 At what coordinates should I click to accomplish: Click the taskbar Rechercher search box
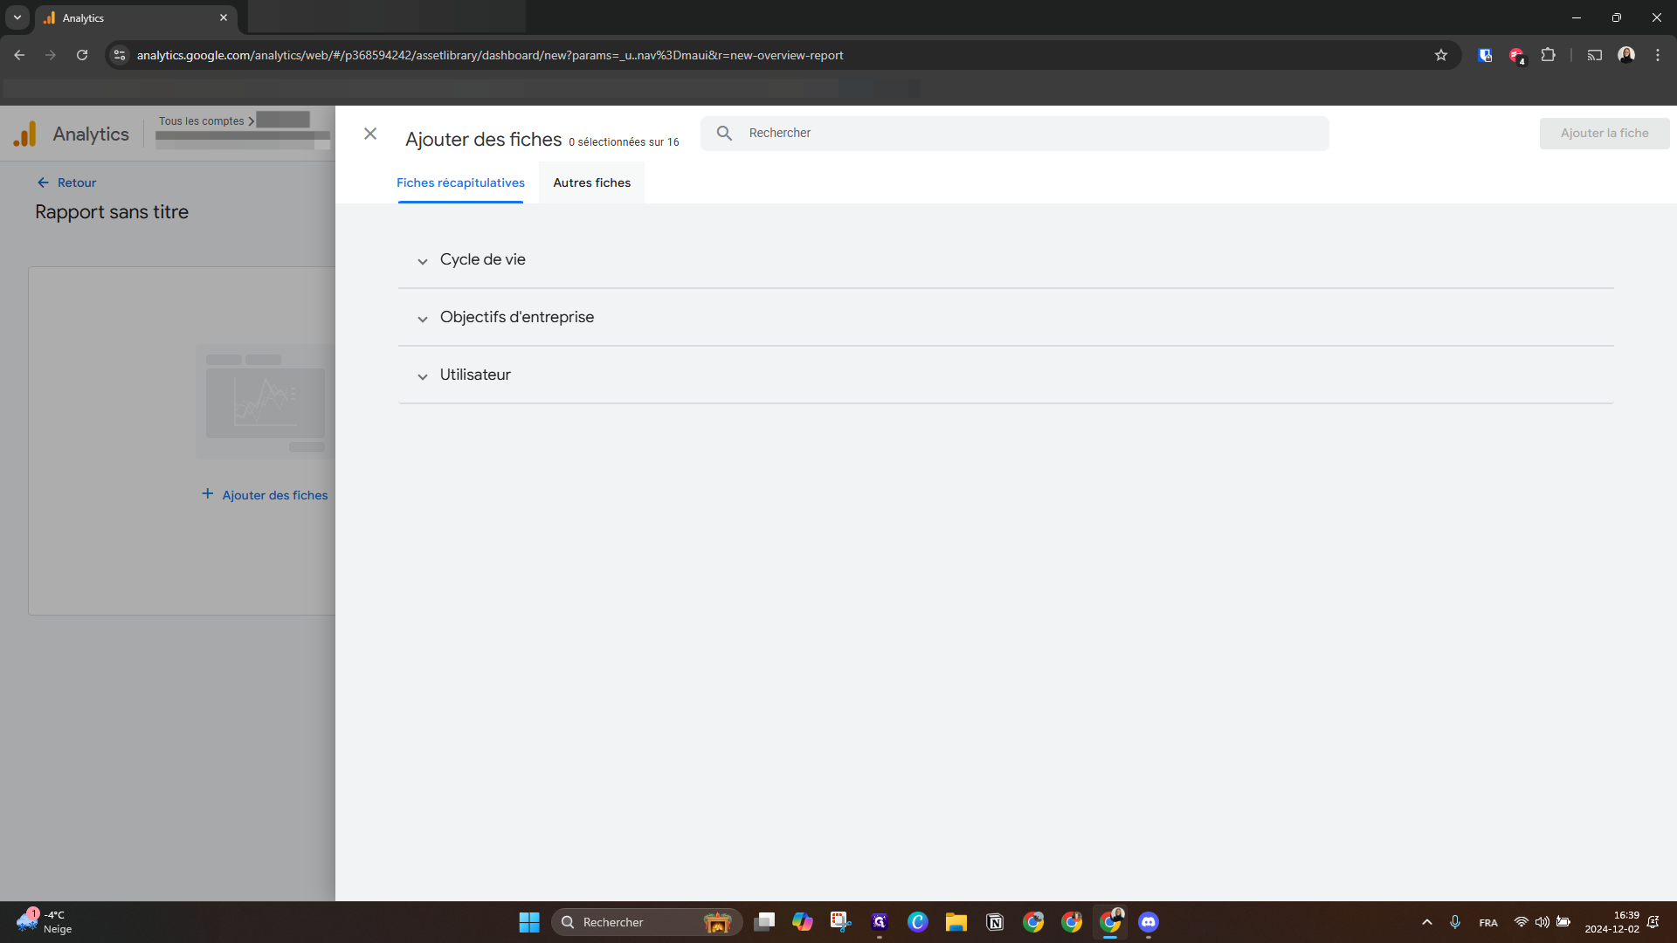[646, 922]
